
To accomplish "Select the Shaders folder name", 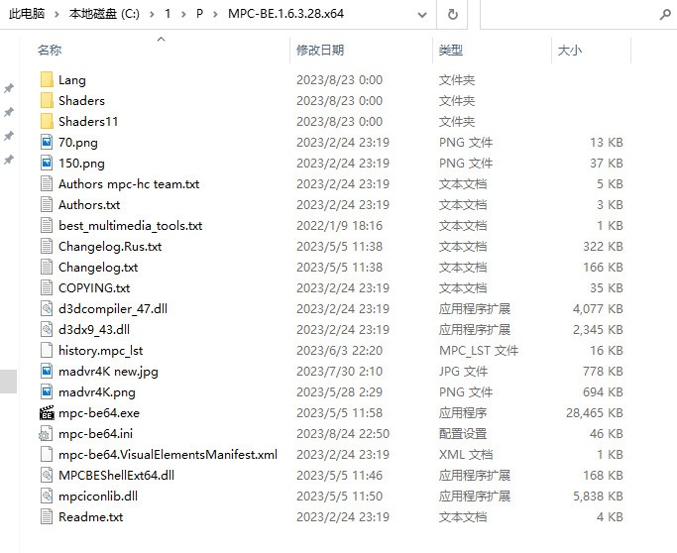I will [81, 101].
